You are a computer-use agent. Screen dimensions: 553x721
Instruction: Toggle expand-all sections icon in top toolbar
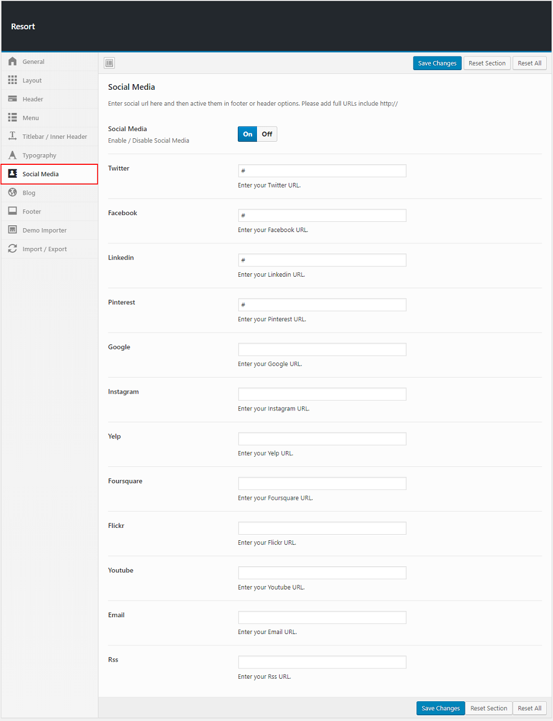110,63
